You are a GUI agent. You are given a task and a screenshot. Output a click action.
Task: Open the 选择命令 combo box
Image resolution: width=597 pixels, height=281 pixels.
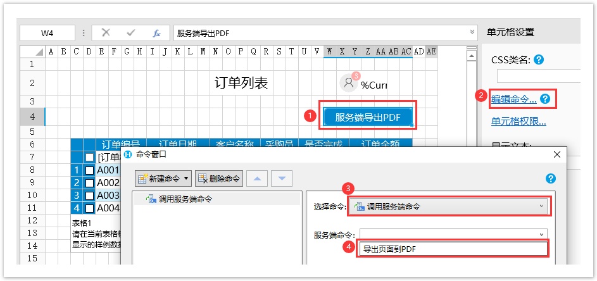(448, 207)
